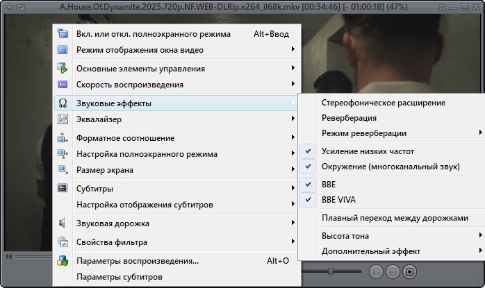
Task: Open the subtitle options menu entry
Action: click(120, 277)
